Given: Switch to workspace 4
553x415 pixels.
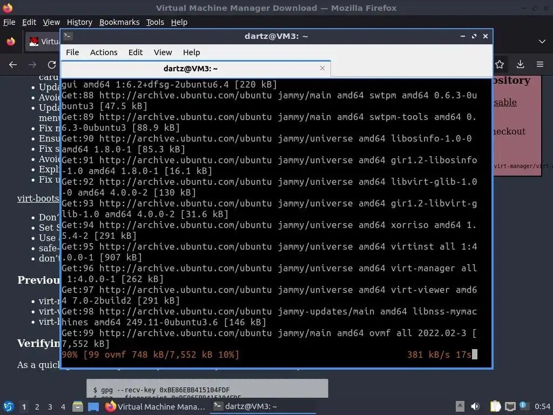Looking at the screenshot, I should [x=63, y=407].
